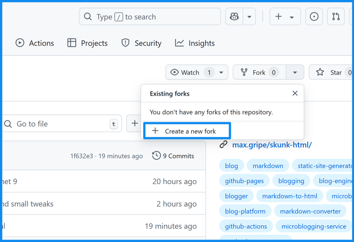
Task: Expand the Create new plus dropdown
Action: [x=285, y=17]
